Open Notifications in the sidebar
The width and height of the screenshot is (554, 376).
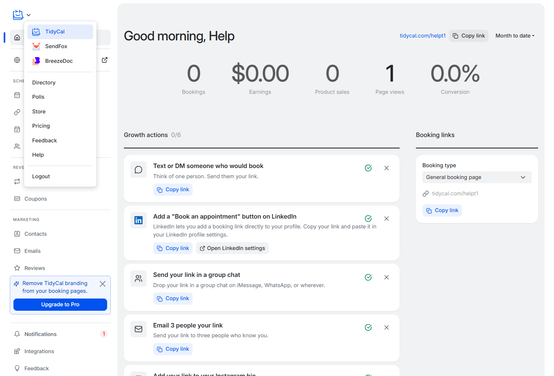60,334
